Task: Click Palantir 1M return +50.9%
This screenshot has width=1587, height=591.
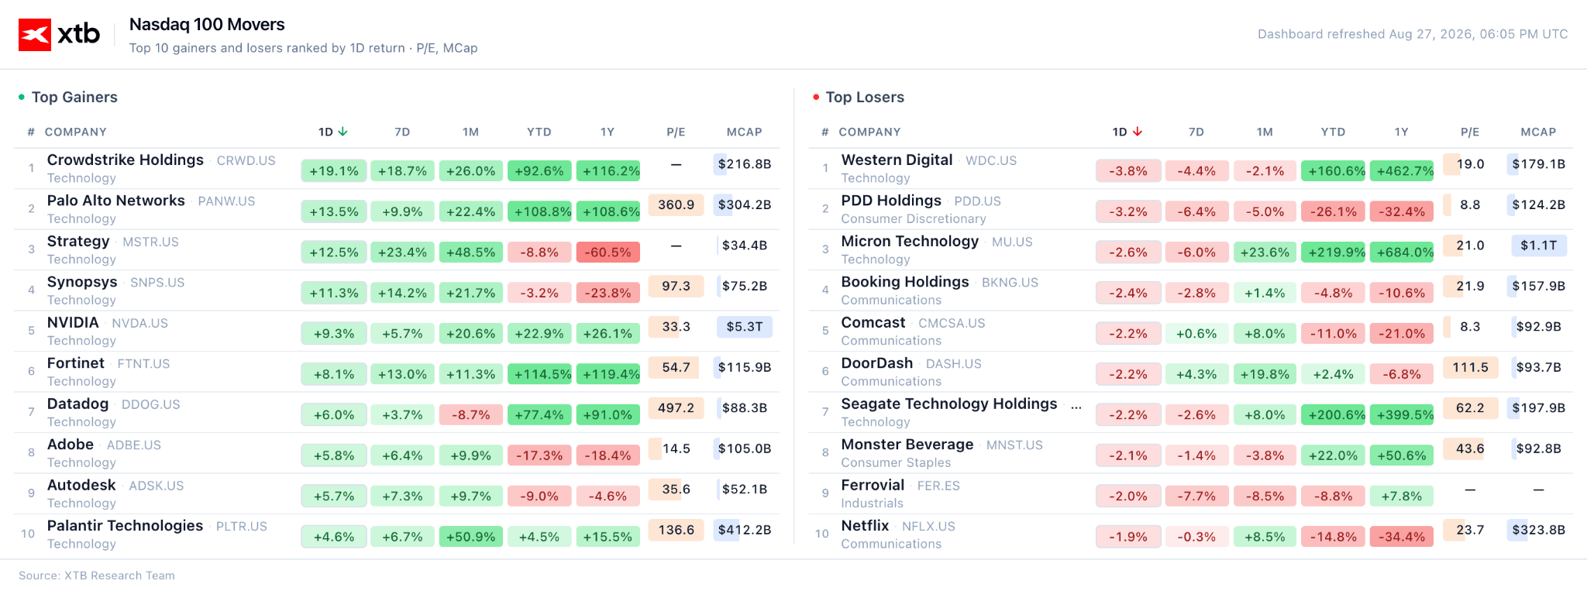Action: point(471,537)
